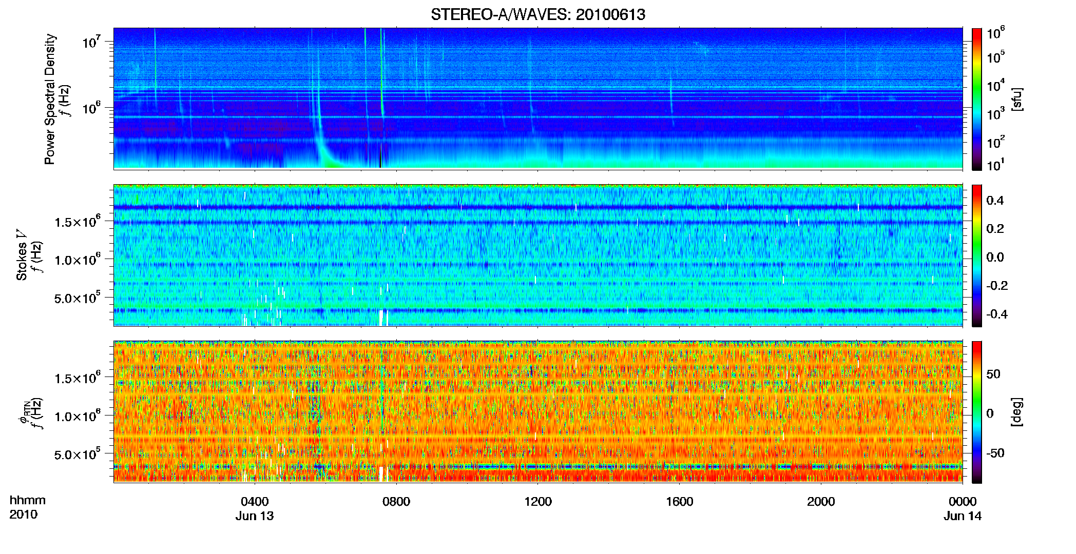Viewport: 1076px width, 554px height.
Task: Click the '[sfu]' colorbar unit label
Action: point(1017,100)
